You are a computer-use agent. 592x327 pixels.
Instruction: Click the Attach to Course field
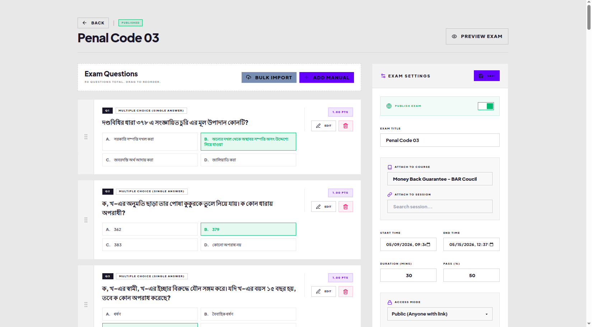pos(440,179)
